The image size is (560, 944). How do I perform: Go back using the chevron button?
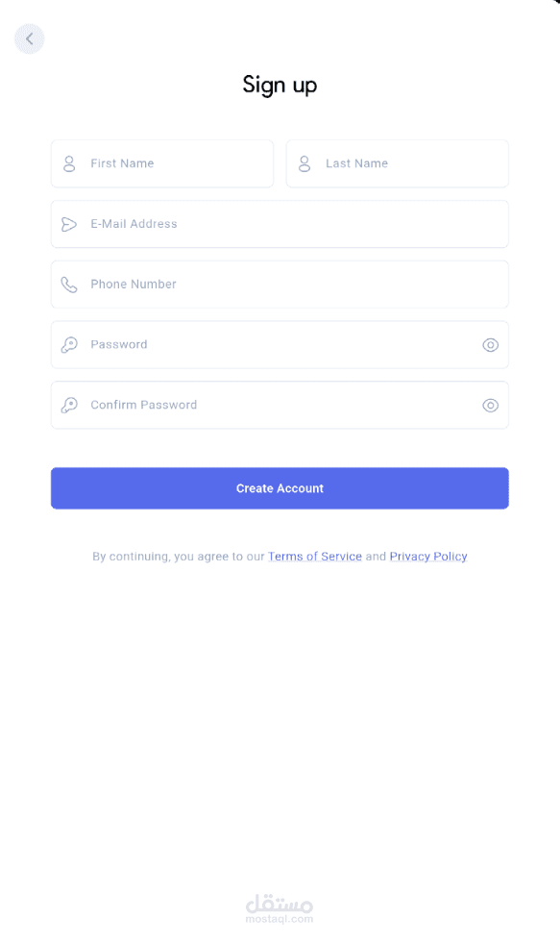[30, 39]
